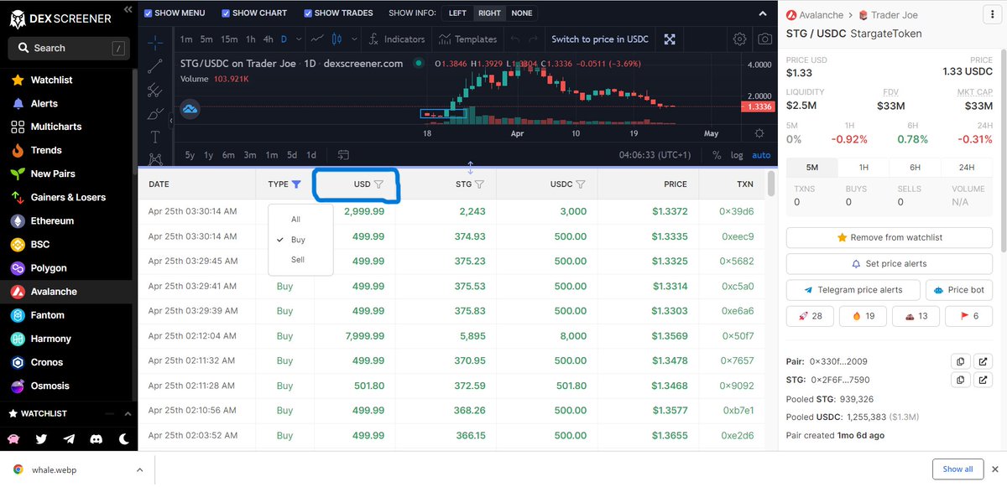Switch stats to the 1H tab
Viewport: 1007px width, 487px height.
pyautogui.click(x=864, y=168)
